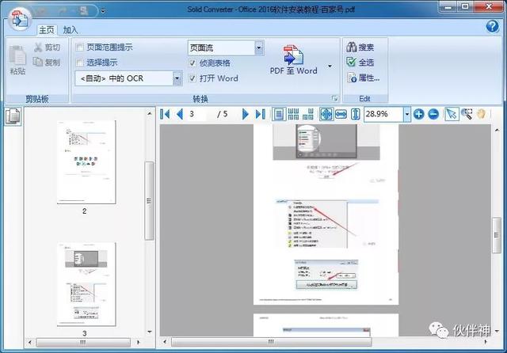Go to the first page
This screenshot has width=507, height=353.
(x=165, y=114)
